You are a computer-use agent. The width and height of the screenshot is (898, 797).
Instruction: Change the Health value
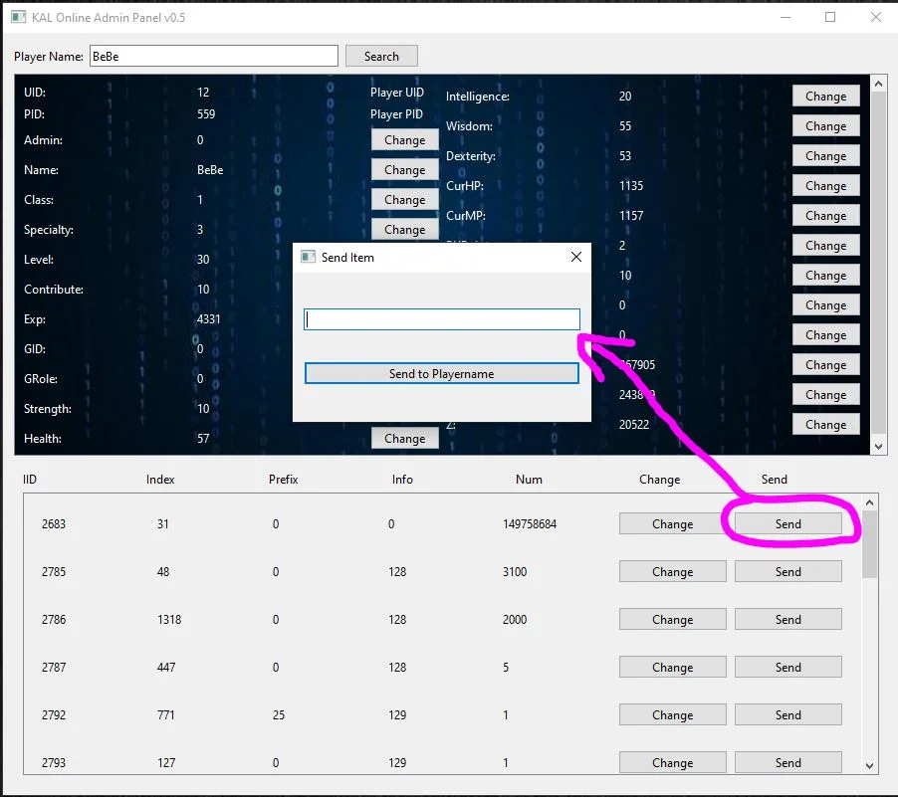click(x=405, y=438)
